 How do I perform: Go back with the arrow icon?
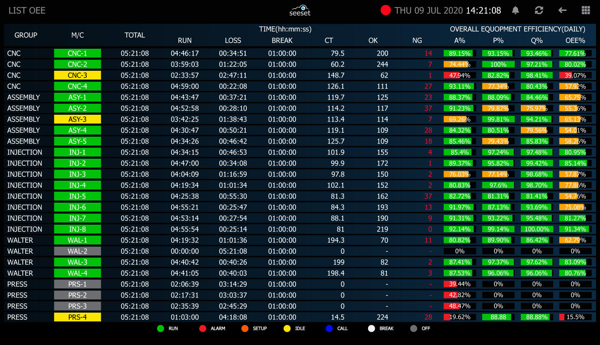[562, 10]
